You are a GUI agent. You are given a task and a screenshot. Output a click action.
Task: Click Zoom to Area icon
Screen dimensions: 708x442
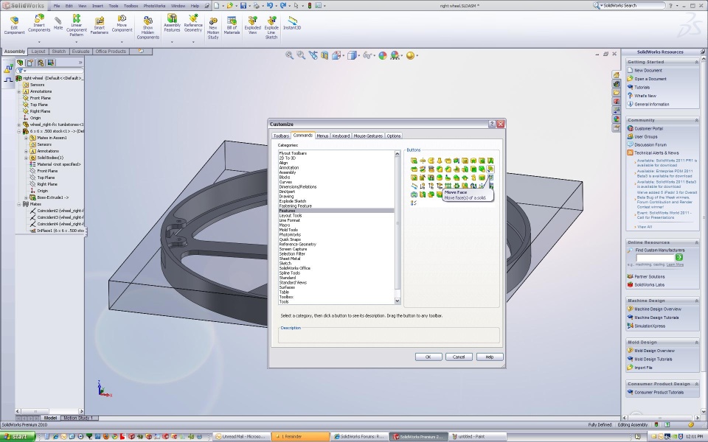tap(301, 55)
